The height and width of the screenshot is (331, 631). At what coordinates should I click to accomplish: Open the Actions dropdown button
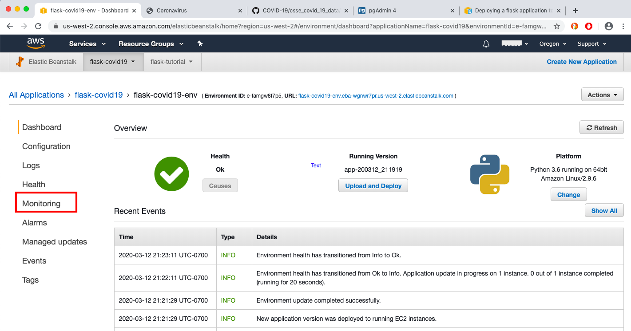tap(602, 95)
